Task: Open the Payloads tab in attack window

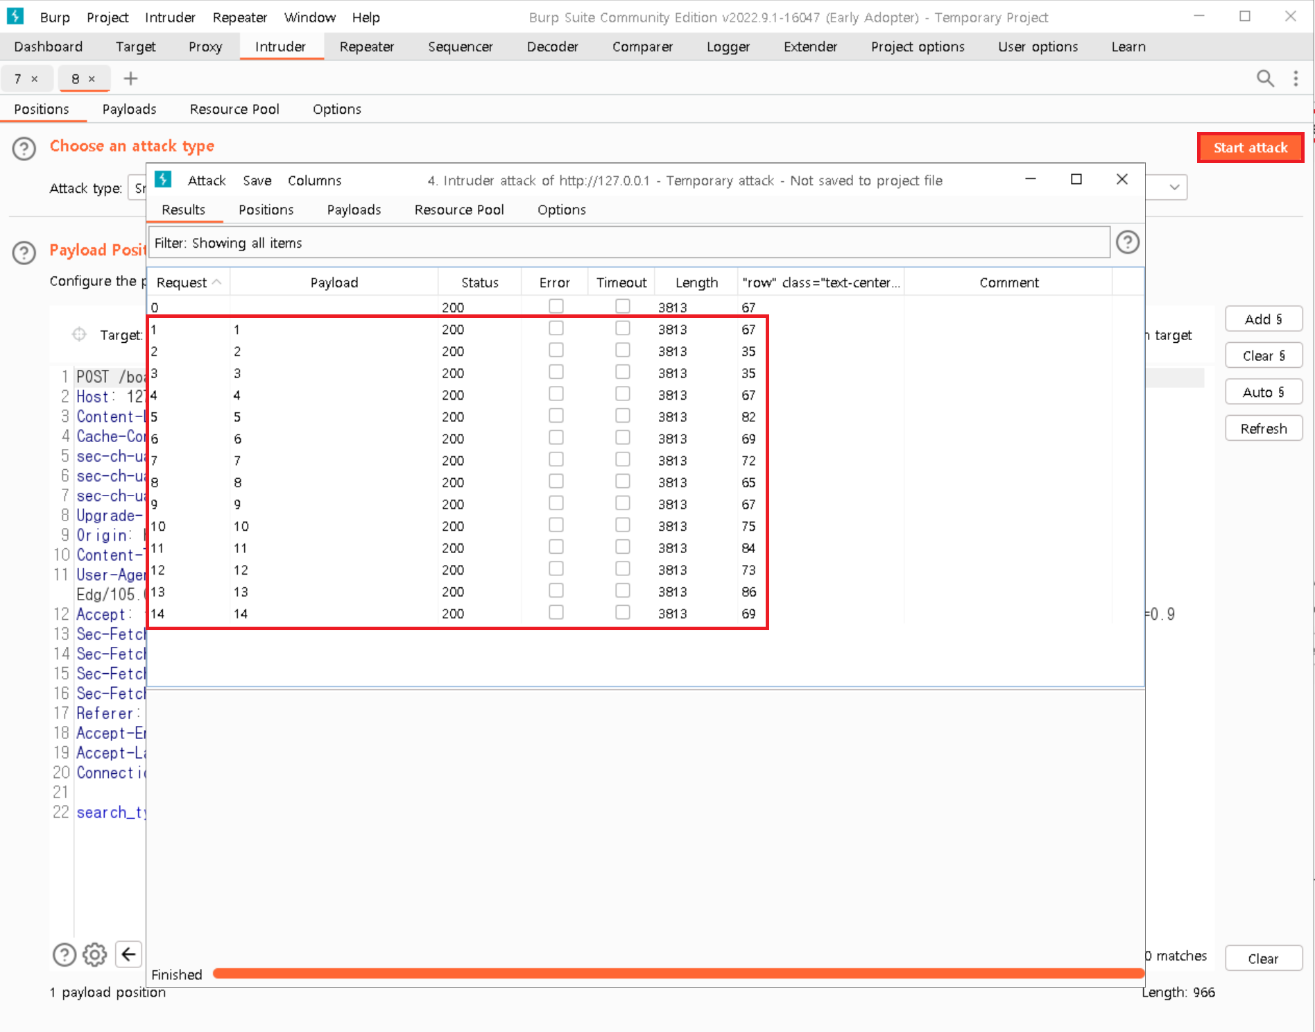Action: (x=354, y=210)
